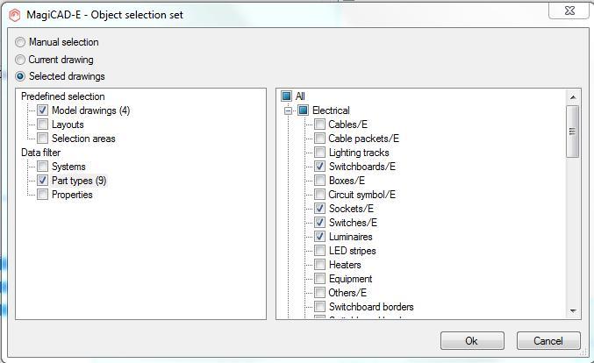Click the part types list scrollbar thumb
The width and height of the screenshot is (594, 363).
pyautogui.click(x=573, y=132)
